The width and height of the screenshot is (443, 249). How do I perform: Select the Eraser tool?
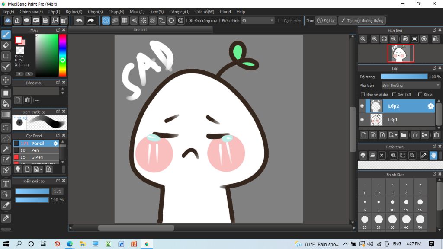click(x=6, y=45)
